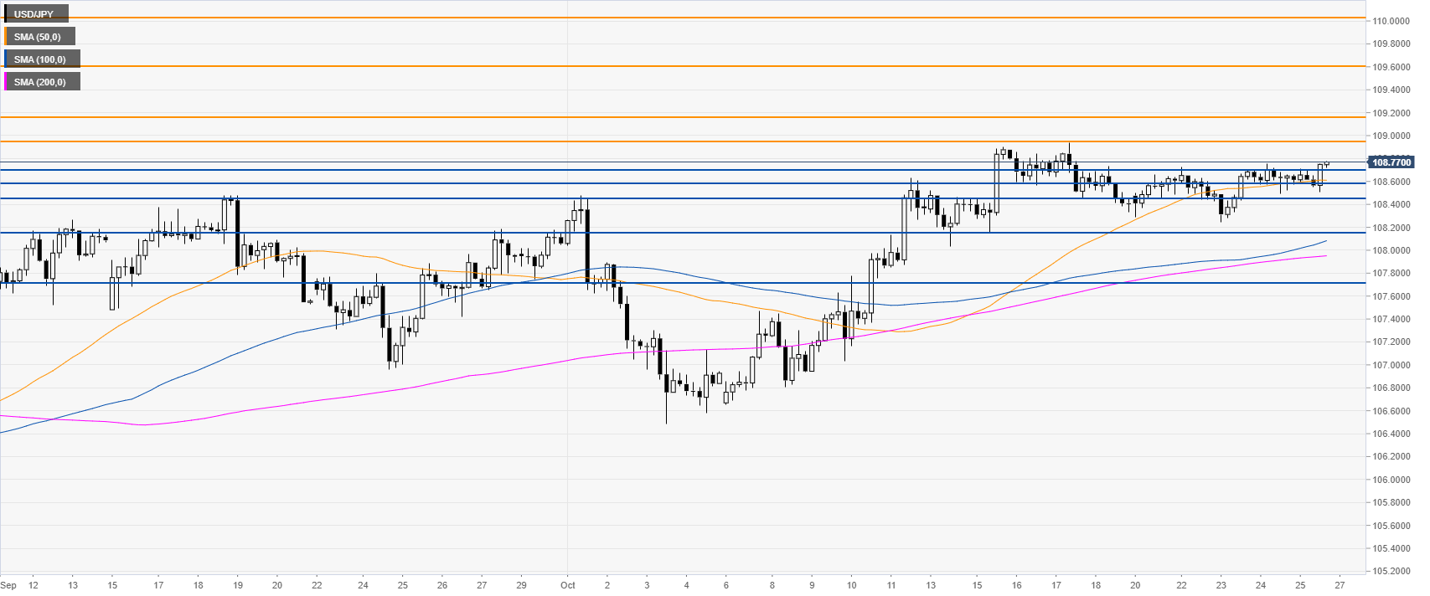The image size is (1430, 596).
Task: Click the 109.4000 price axis label
Action: (x=1391, y=90)
